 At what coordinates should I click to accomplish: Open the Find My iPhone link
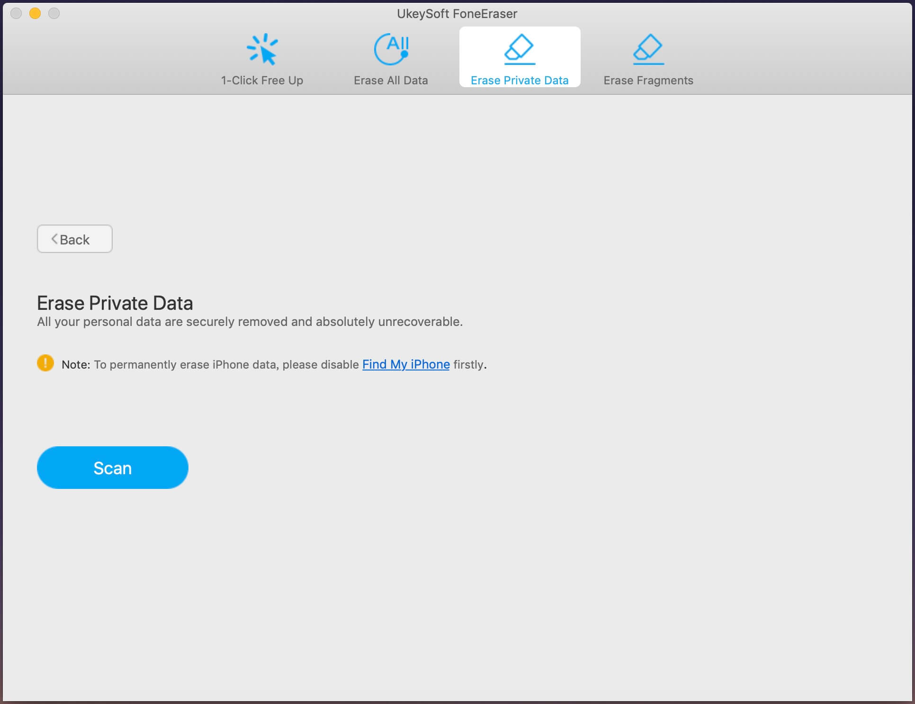406,363
